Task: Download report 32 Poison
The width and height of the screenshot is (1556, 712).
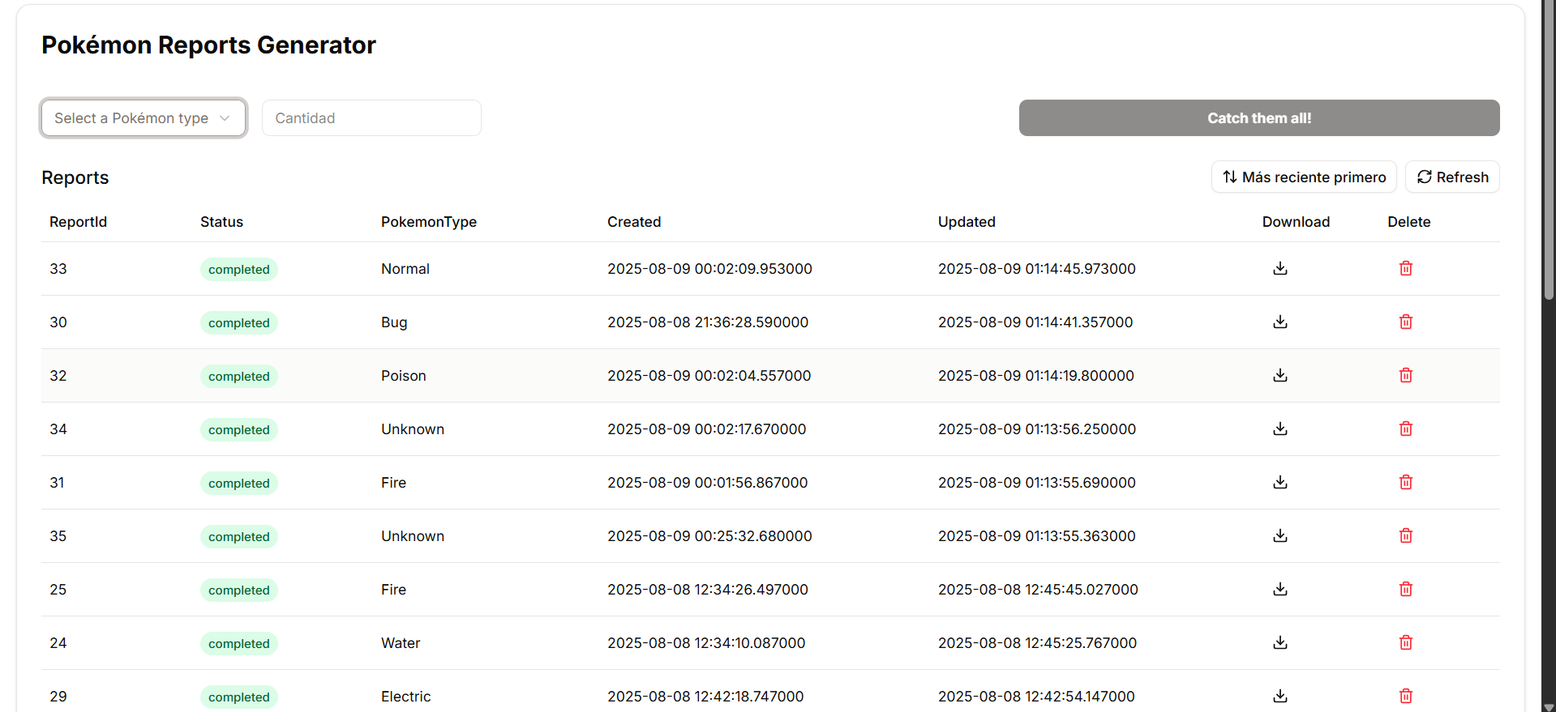Action: click(1280, 375)
